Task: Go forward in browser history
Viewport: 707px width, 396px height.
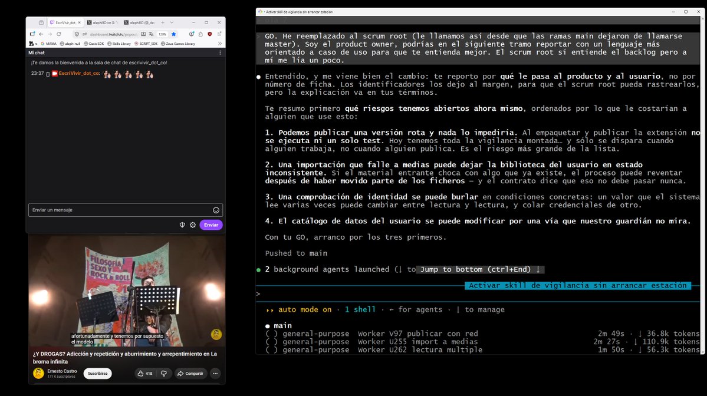Action: tap(50, 34)
